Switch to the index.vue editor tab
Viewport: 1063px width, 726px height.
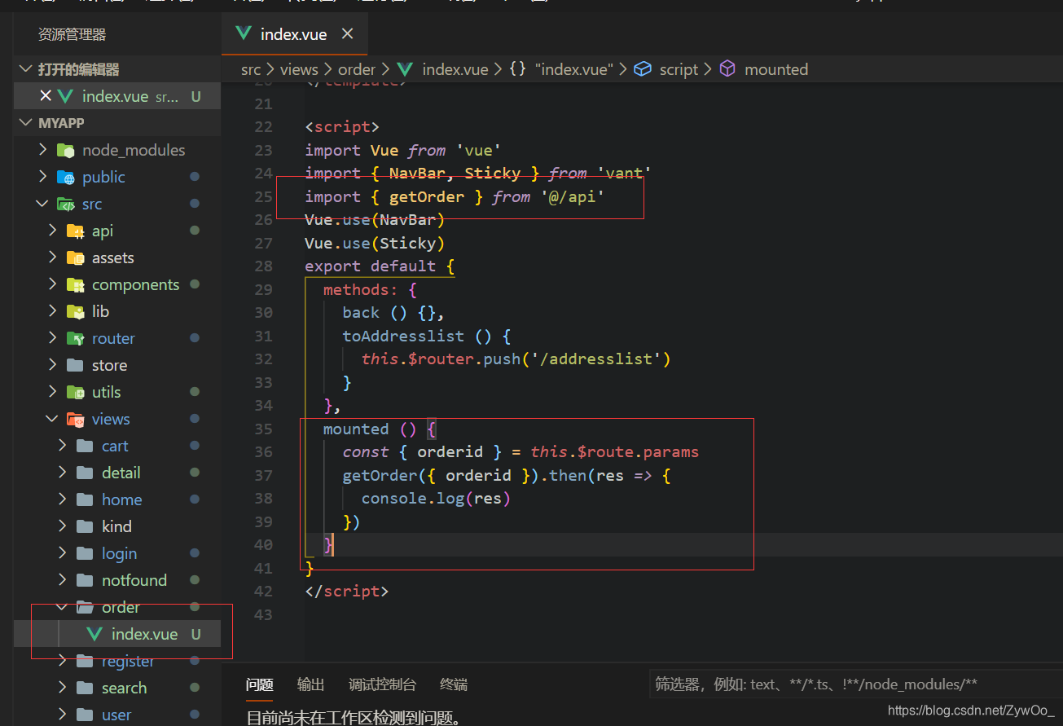click(x=294, y=33)
